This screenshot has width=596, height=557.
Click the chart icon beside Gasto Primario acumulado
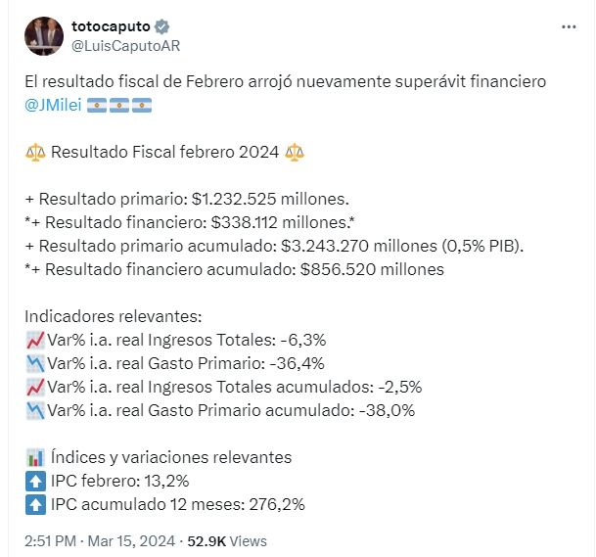tap(34, 411)
